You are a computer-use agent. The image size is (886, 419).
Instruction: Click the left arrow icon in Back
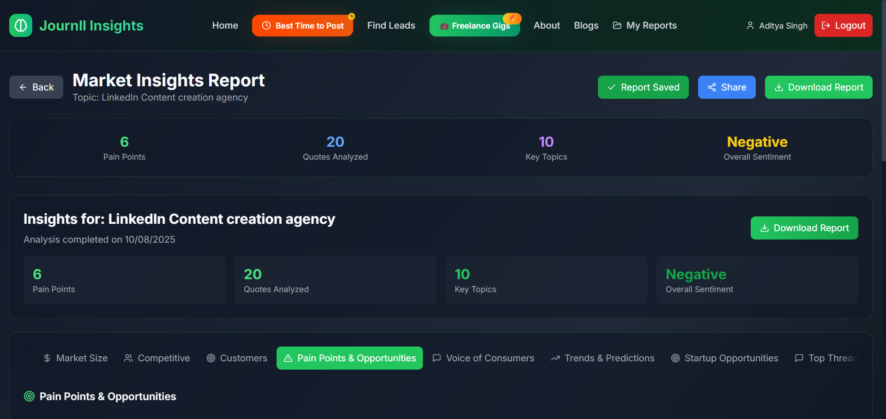[23, 87]
